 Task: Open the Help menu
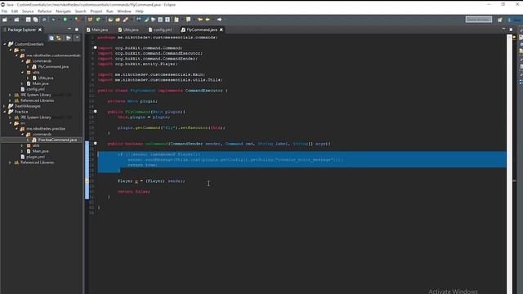(139, 11)
